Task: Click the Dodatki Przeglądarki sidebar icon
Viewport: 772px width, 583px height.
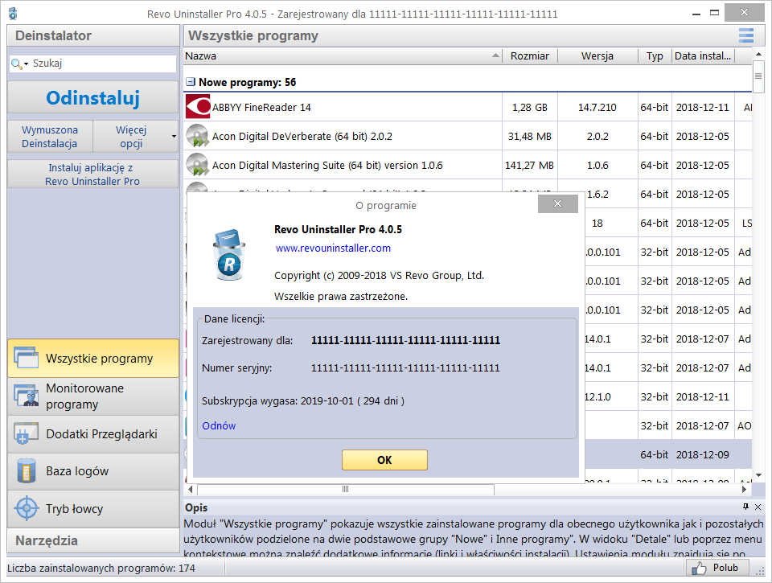Action: (26, 433)
